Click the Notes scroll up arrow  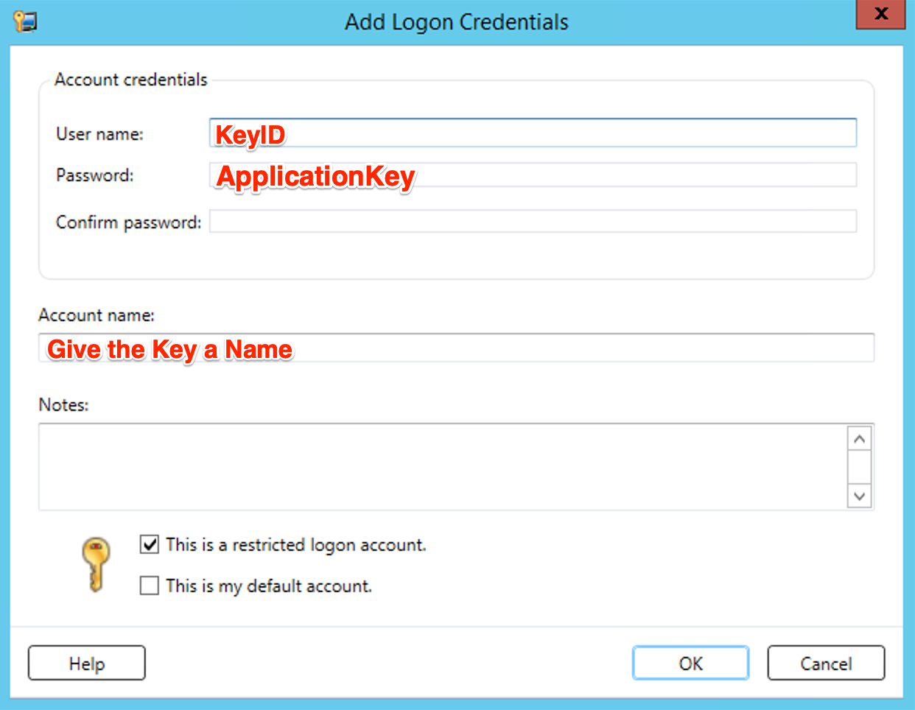pos(859,439)
